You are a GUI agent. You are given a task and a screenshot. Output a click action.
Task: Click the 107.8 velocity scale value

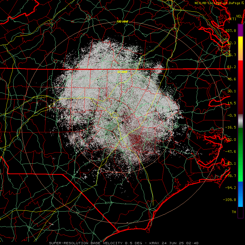(x=231, y=30)
